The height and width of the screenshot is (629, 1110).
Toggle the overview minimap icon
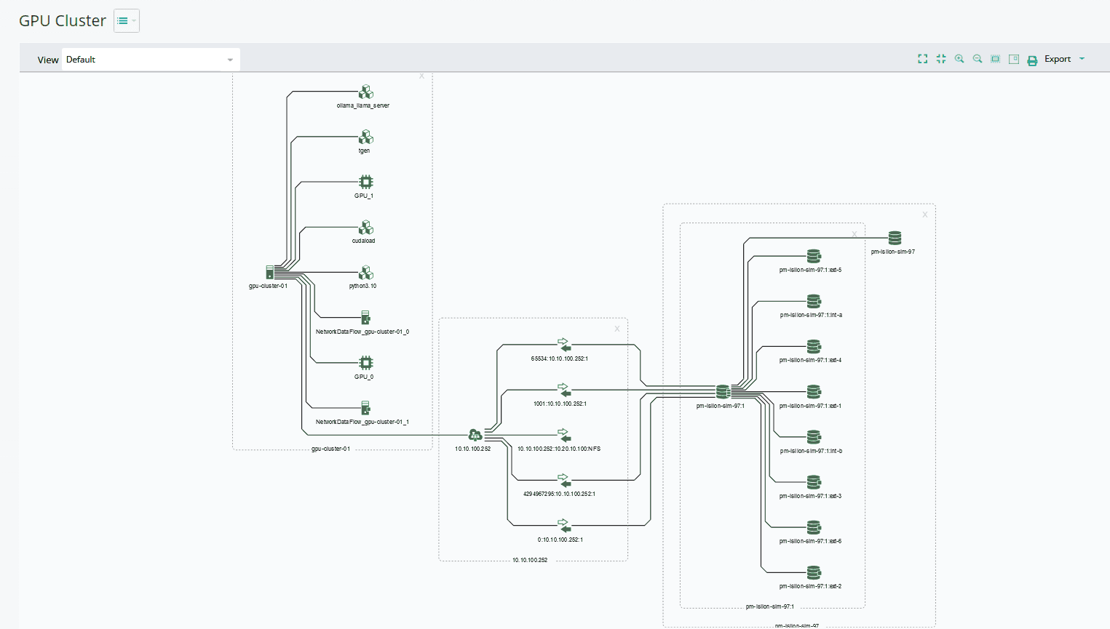1014,59
